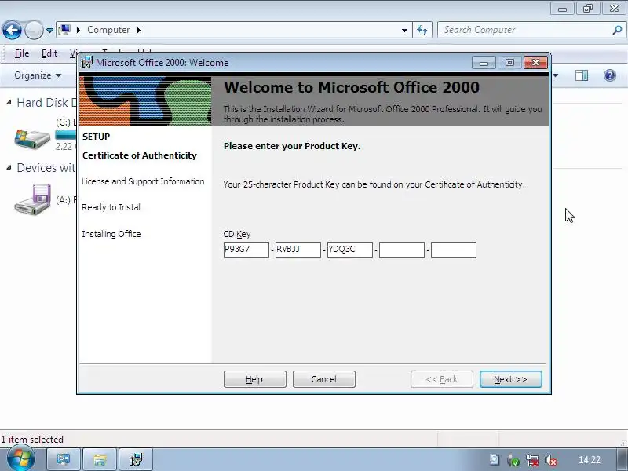This screenshot has width=628, height=471.
Task: Click the third CD Key field containing YDQ3C
Action: point(350,250)
